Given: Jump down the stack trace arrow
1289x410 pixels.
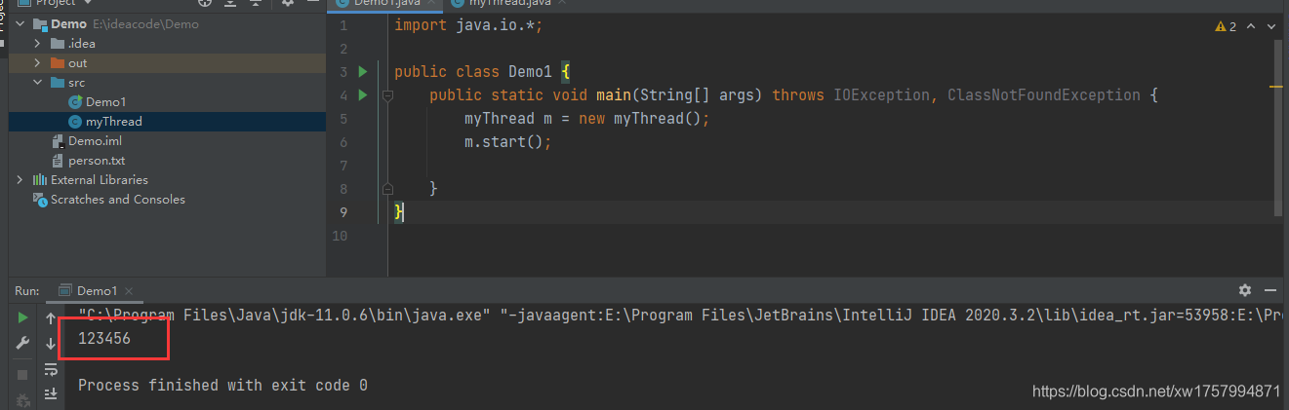Looking at the screenshot, I should [x=51, y=344].
